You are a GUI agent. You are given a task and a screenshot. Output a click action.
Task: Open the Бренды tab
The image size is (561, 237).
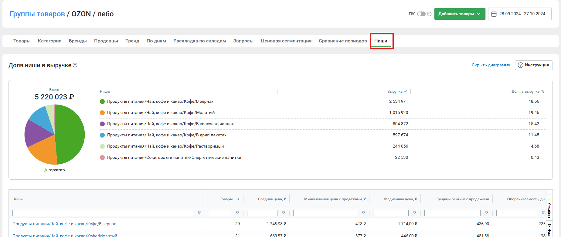(78, 41)
